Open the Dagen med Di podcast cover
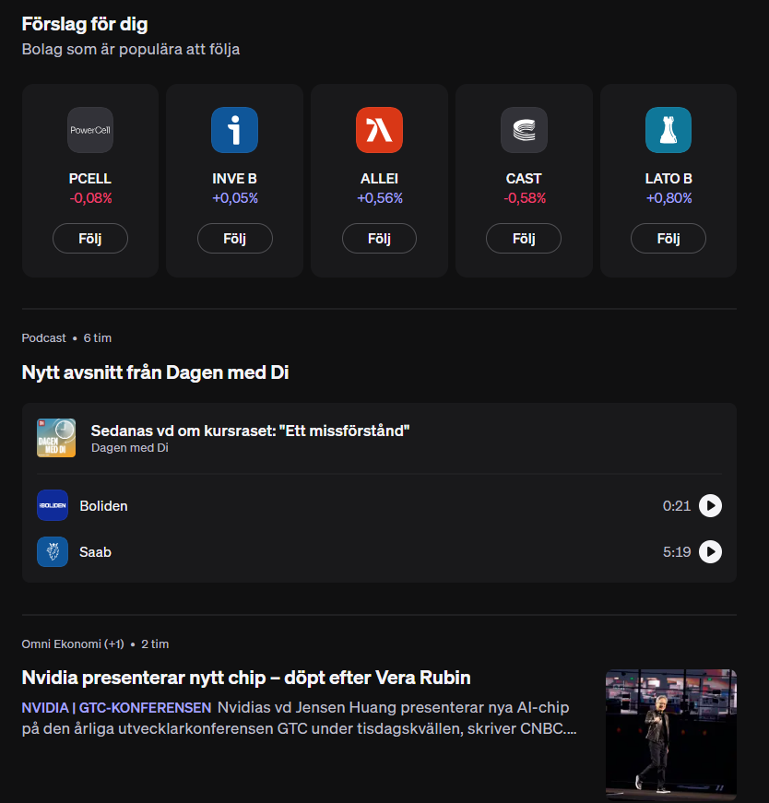The height and width of the screenshot is (803, 769). click(56, 438)
